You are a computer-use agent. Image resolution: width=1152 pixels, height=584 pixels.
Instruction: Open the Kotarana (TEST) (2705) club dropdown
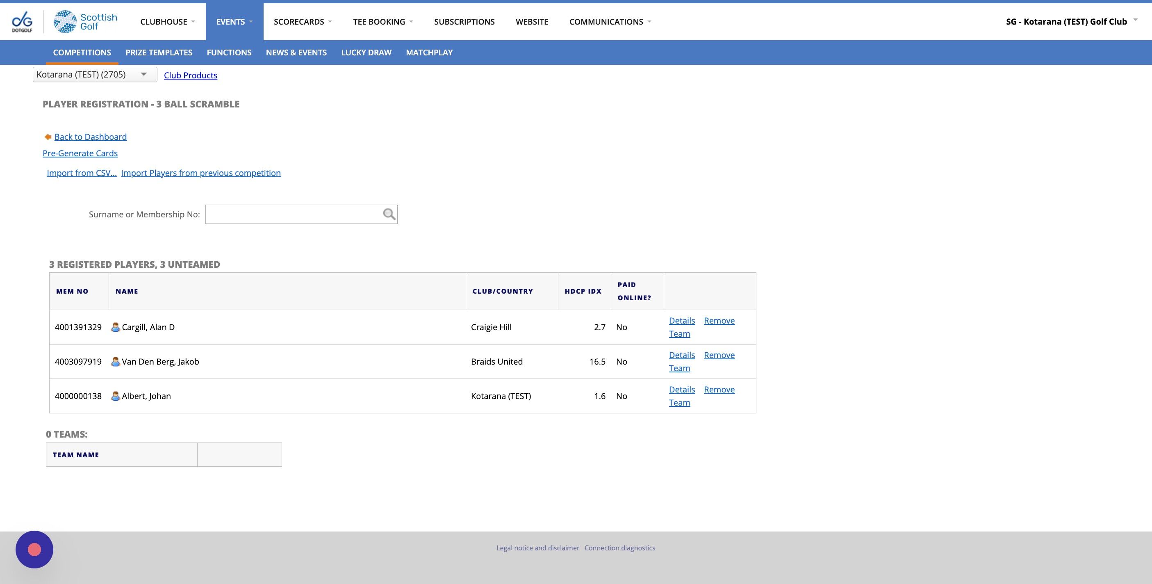click(94, 74)
